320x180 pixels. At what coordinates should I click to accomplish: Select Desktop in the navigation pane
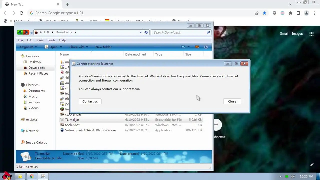[x=34, y=62]
